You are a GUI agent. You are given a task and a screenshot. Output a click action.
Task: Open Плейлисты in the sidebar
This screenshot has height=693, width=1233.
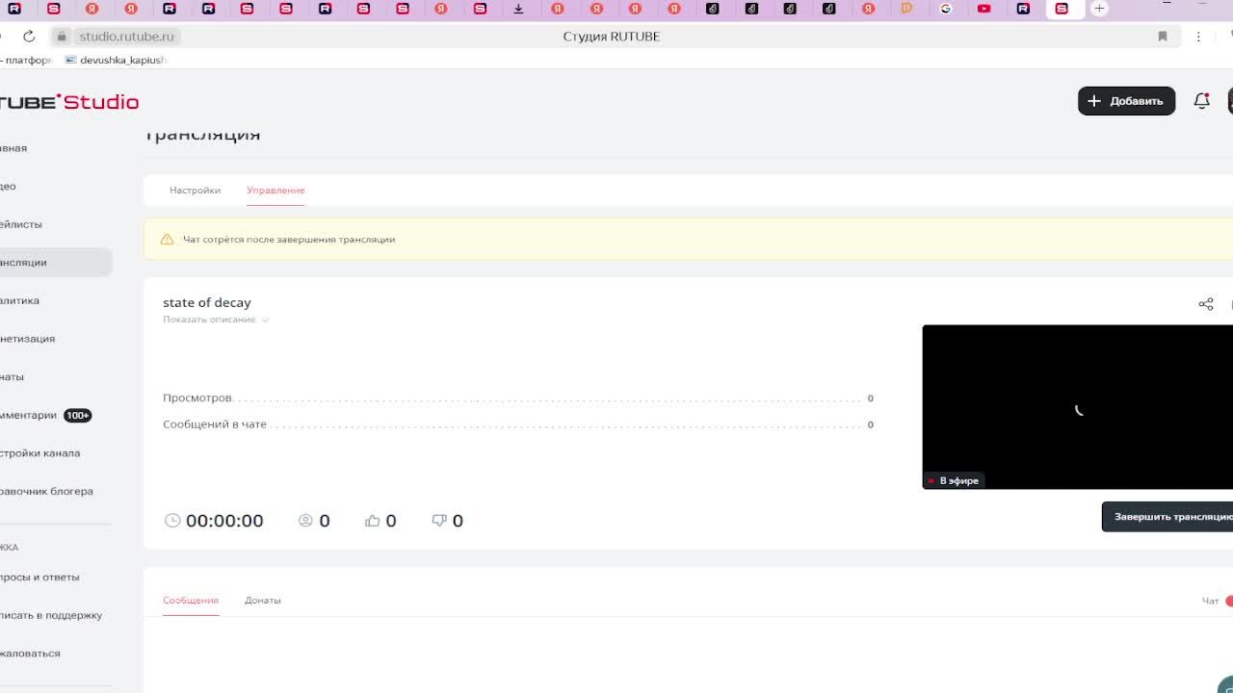tap(21, 224)
